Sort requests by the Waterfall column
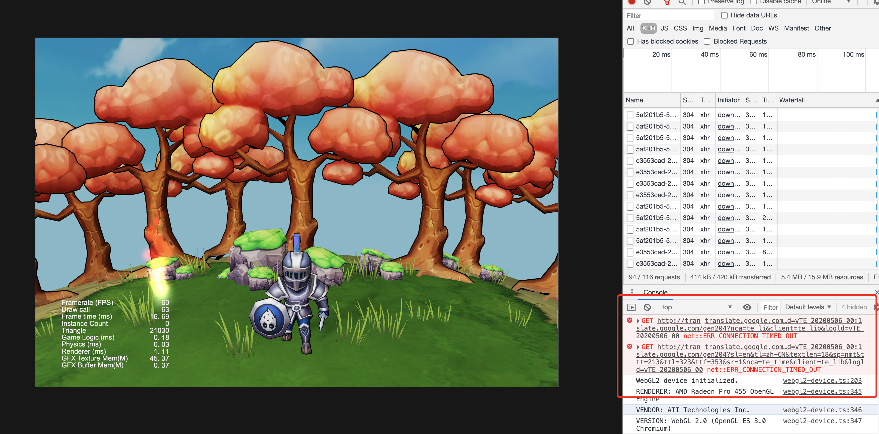Screen dimensions: 879x434 pyautogui.click(x=792, y=100)
